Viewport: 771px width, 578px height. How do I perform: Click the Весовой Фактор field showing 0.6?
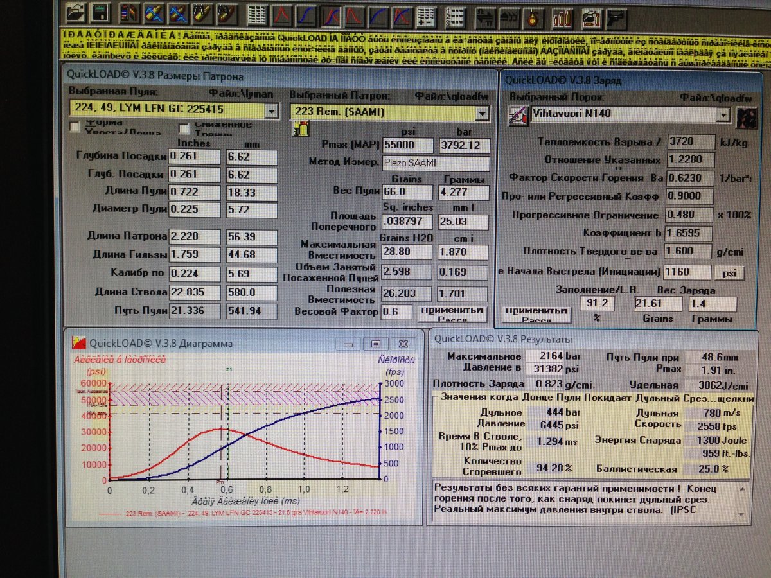click(396, 312)
